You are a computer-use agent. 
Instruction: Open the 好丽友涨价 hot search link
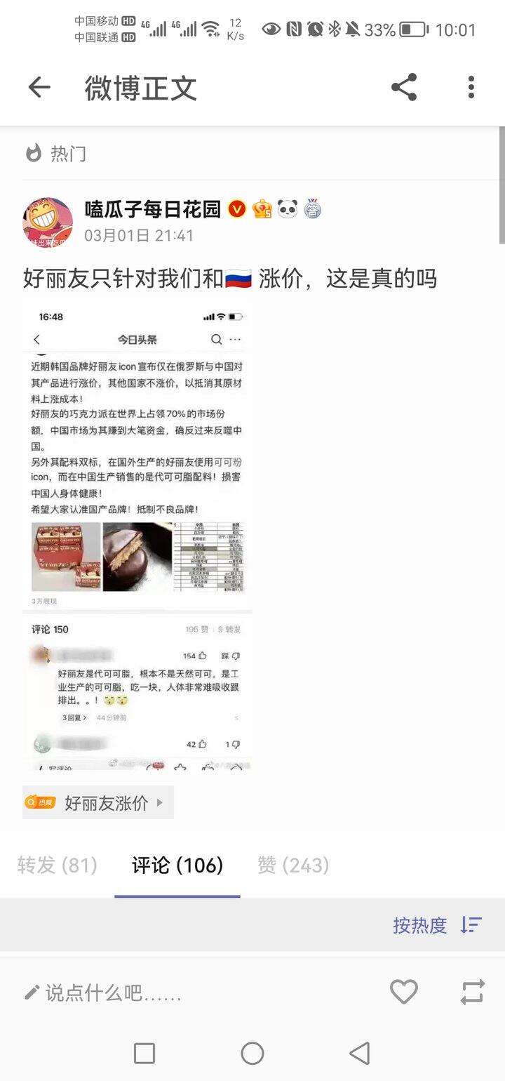pyautogui.click(x=98, y=802)
